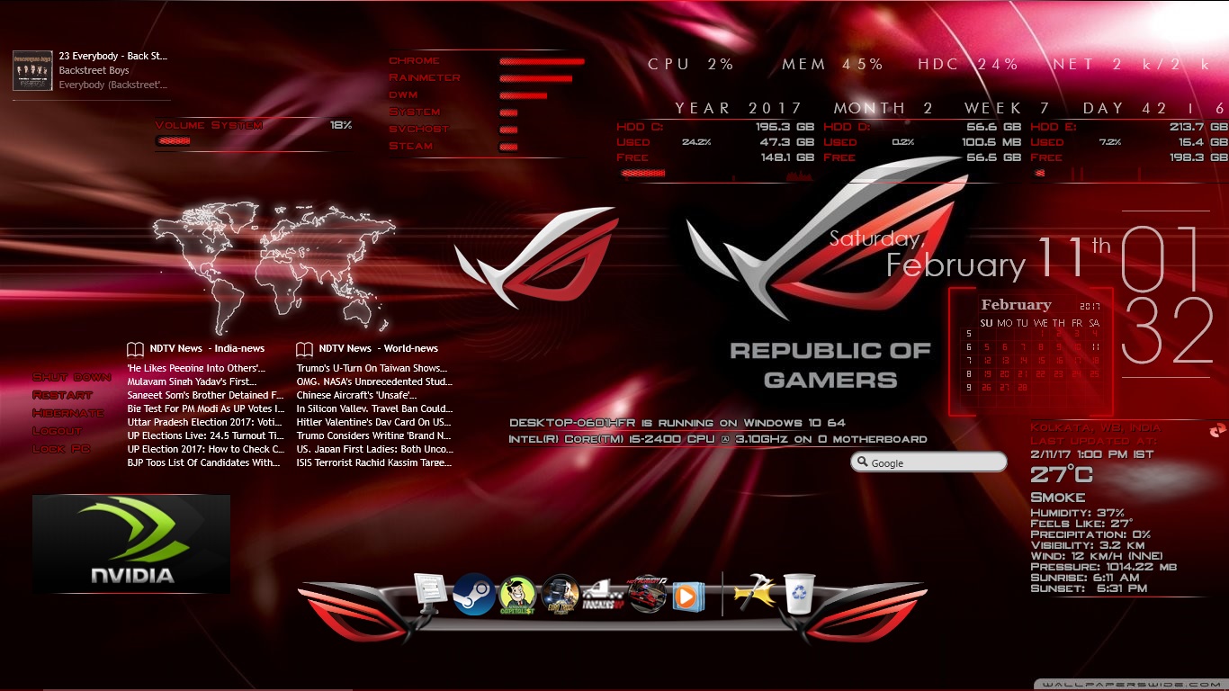Open 'He Likes Peeping Into Others' headline
1229x691 pixels.
(x=196, y=368)
